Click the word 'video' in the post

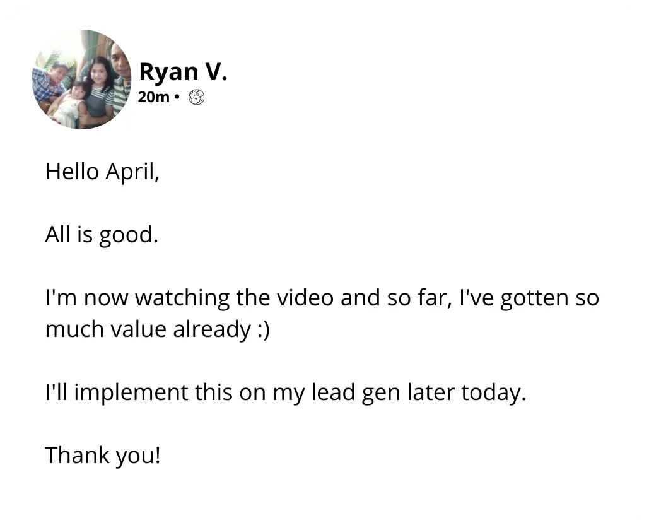(x=305, y=298)
